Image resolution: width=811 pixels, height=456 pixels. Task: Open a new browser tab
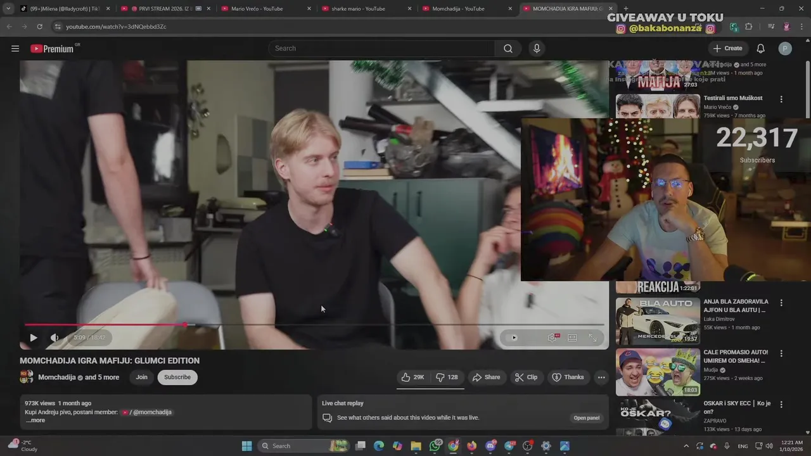click(x=626, y=9)
